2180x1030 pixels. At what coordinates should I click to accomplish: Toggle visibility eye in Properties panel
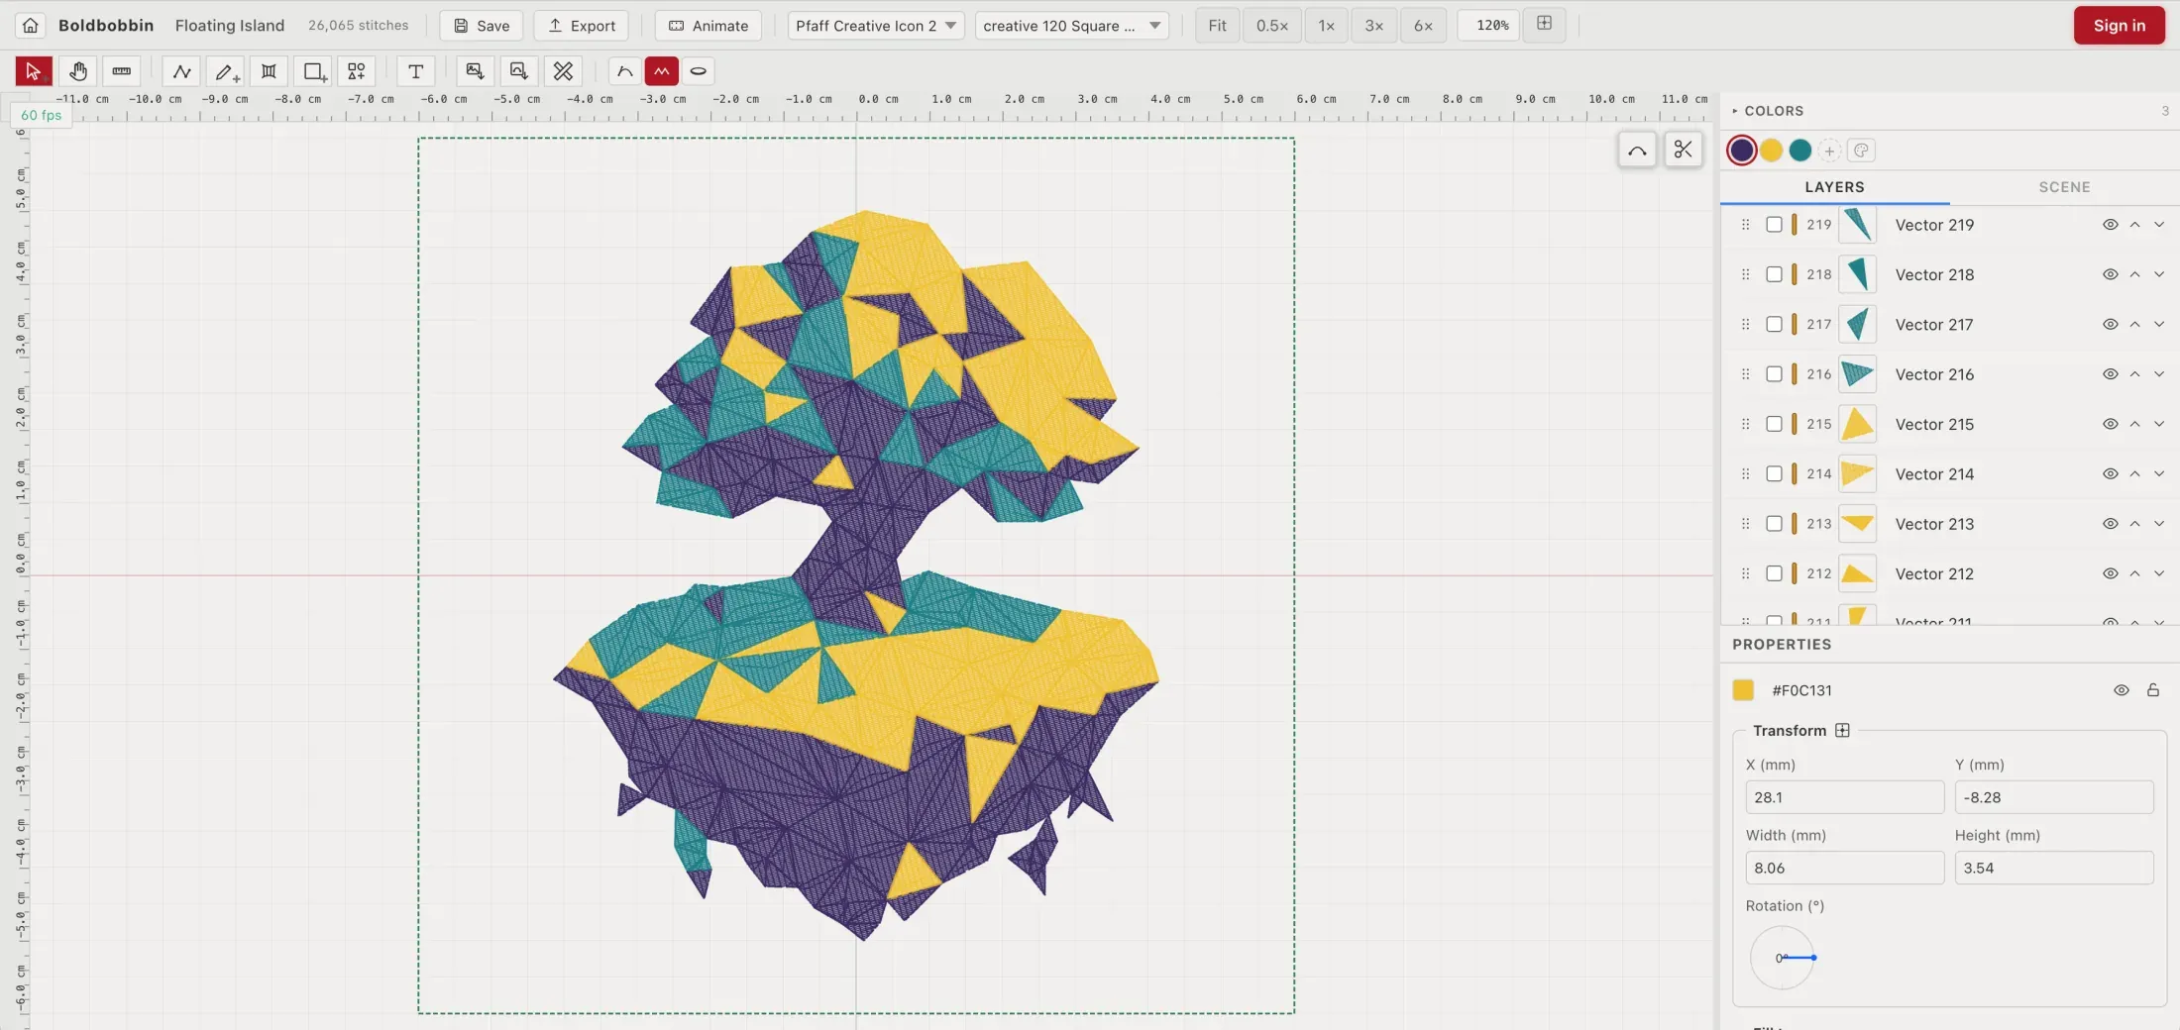point(2122,690)
